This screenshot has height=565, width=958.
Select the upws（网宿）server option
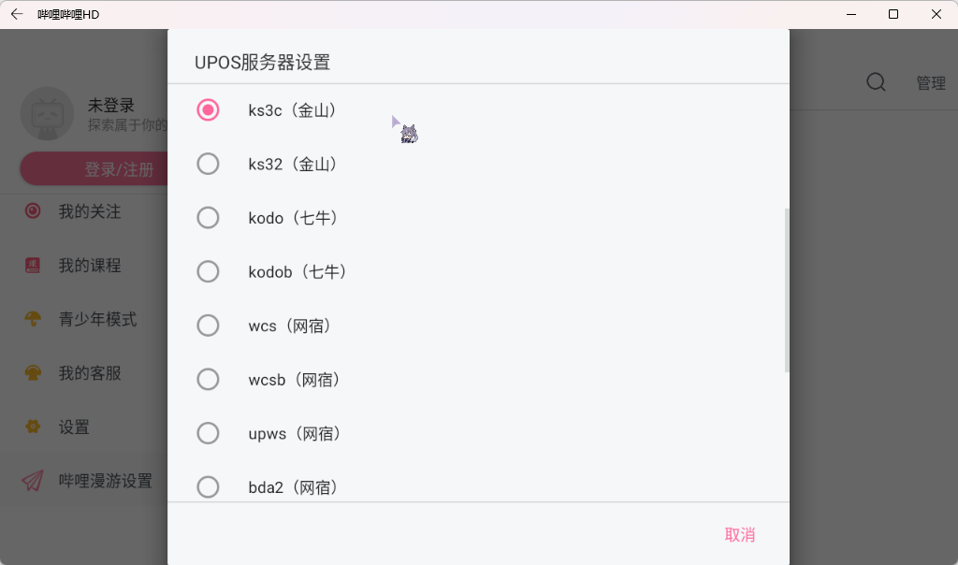coord(208,433)
